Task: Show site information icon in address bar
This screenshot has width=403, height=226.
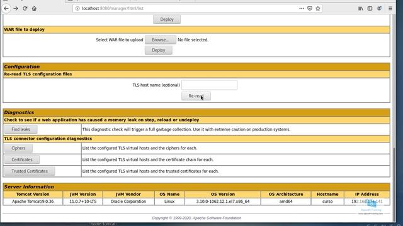Action: click(x=77, y=8)
